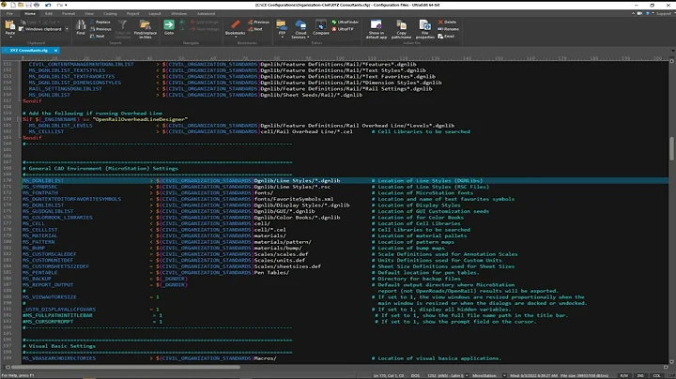Switch to the View ribbon tab
This screenshot has width=676, height=379.
tap(89, 14)
